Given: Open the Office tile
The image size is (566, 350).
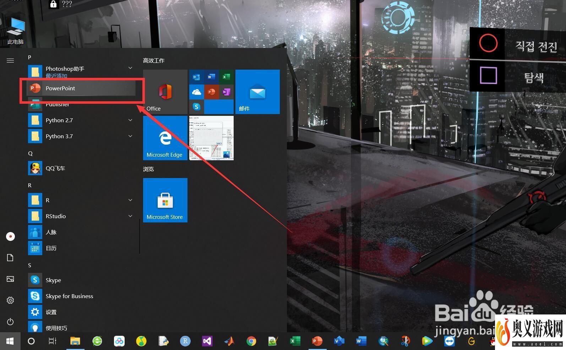Looking at the screenshot, I should pos(165,92).
